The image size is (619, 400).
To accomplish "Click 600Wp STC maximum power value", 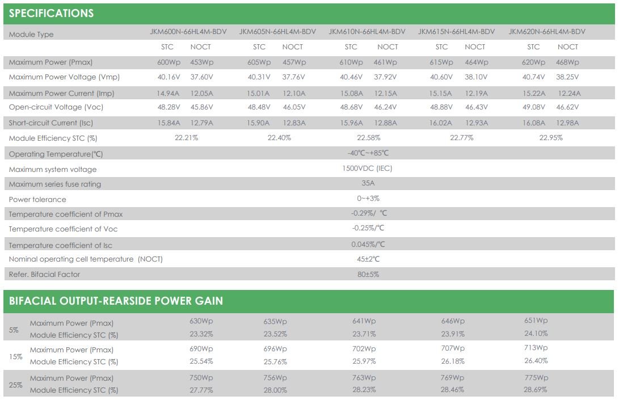I will (169, 62).
